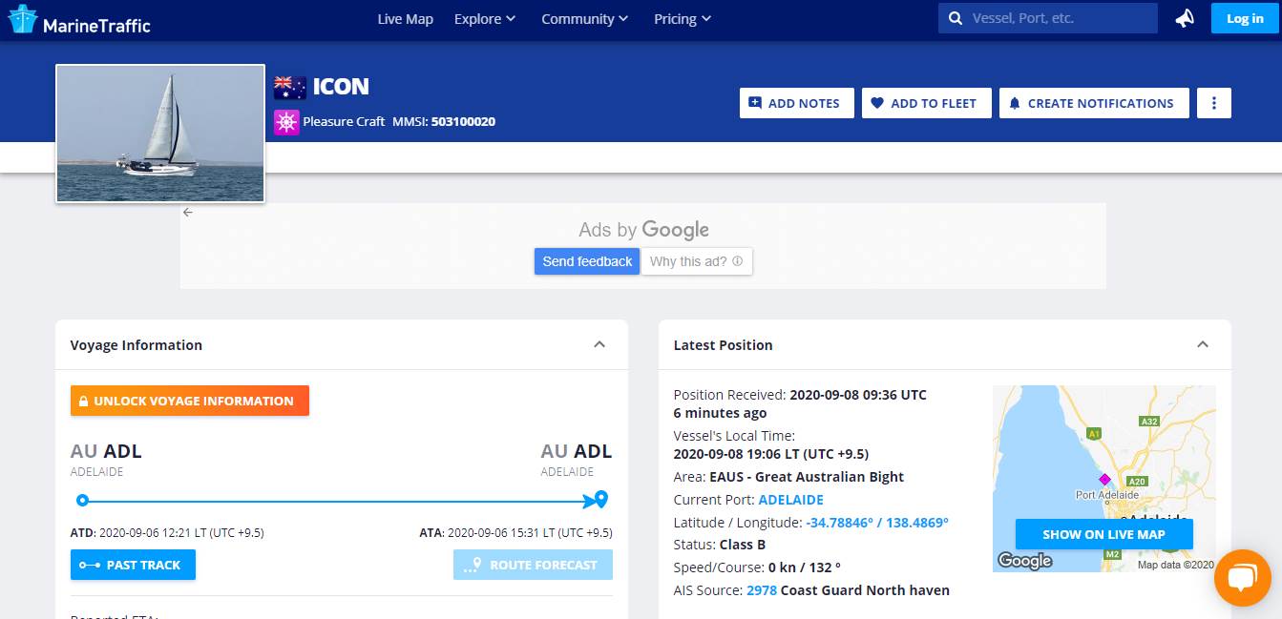Click the back arrow above the ad
The width and height of the screenshot is (1282, 619).
pos(188,213)
